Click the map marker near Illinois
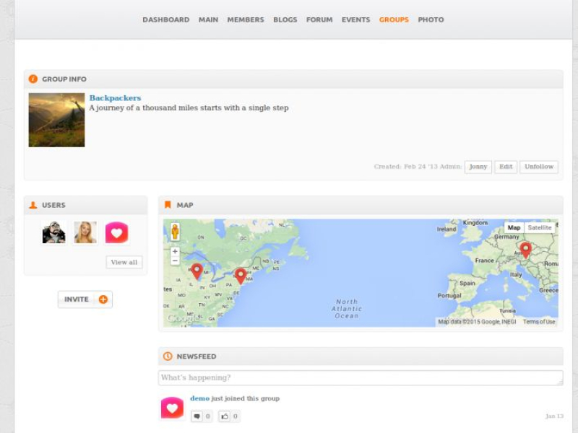578x433 pixels. coord(197,271)
